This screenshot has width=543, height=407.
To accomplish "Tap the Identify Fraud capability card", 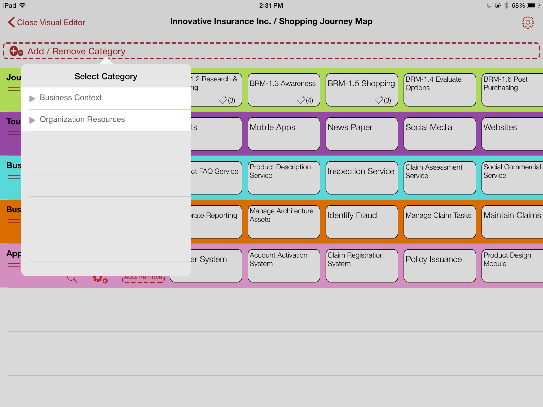I will coord(362,222).
